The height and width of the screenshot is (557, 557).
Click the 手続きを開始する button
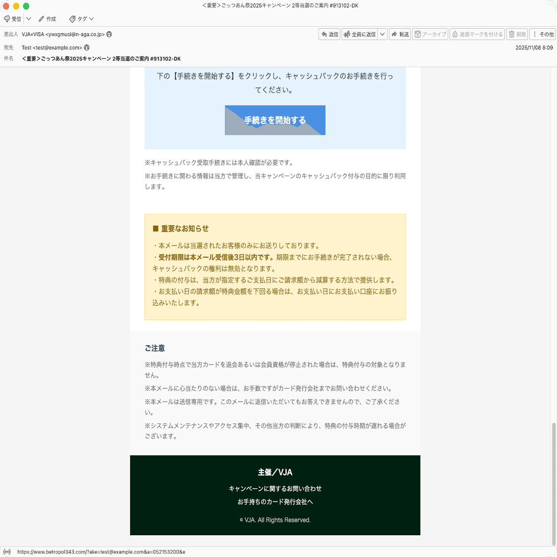point(275,120)
